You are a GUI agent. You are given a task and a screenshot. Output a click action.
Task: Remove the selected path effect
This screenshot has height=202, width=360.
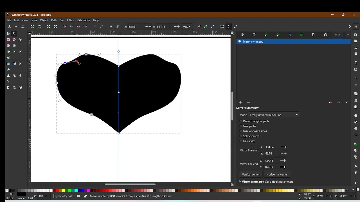(x=248, y=102)
